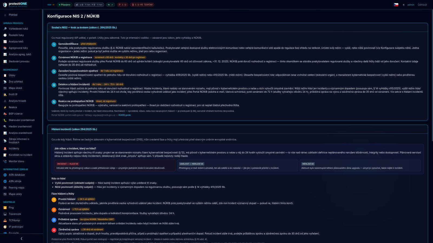Collapse the sidebar with the chevron arrow
Image resolution: width=433 pixels, height=243 pixels.
[x=21, y=239]
